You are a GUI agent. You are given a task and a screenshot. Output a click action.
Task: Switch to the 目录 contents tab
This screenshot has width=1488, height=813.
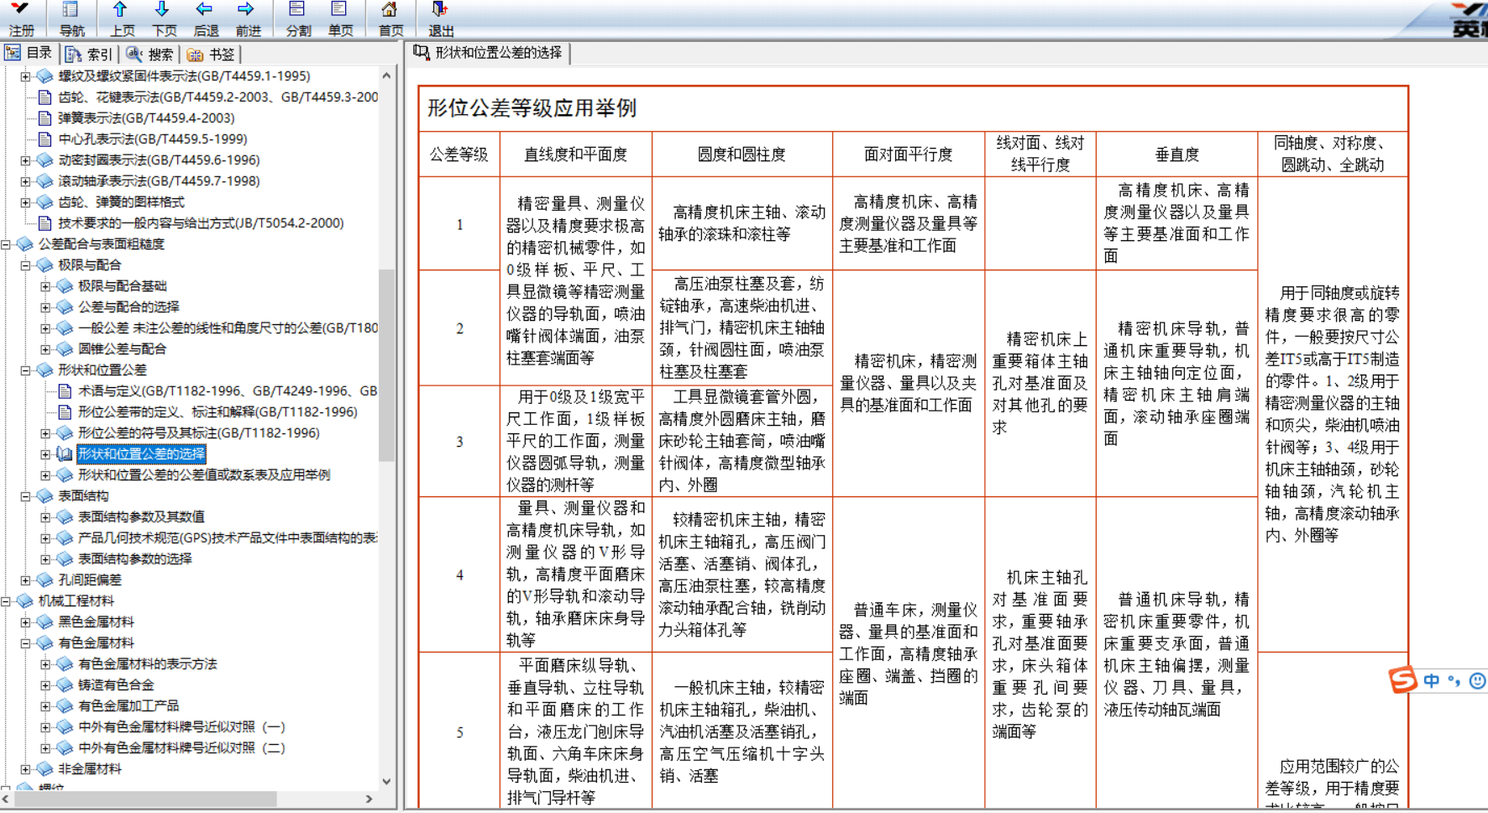tap(29, 53)
